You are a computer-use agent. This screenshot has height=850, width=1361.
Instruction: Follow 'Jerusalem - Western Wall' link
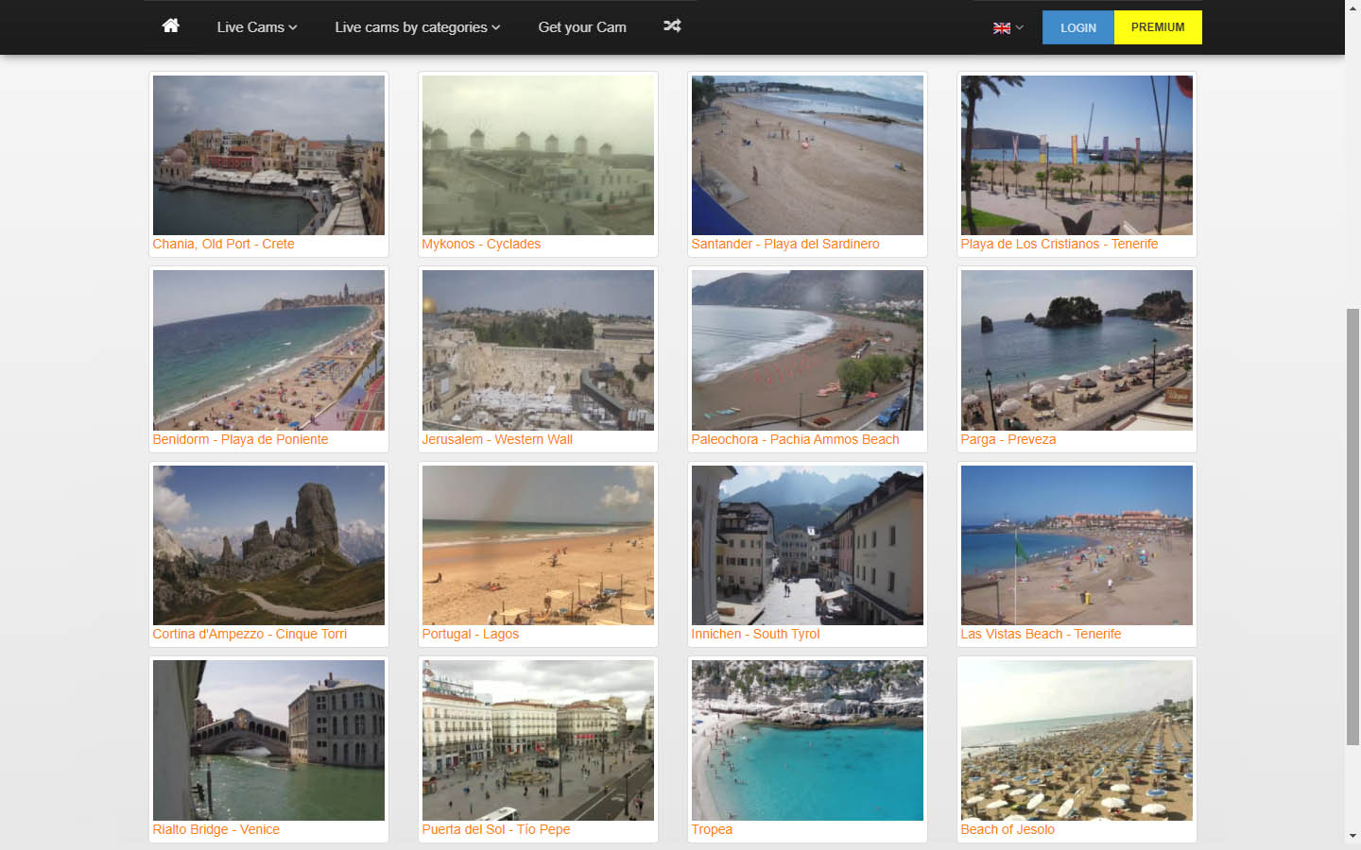click(x=497, y=439)
